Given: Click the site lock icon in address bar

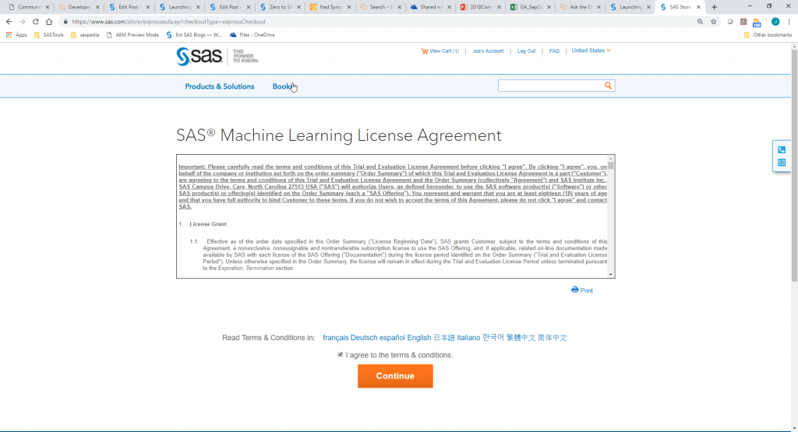Looking at the screenshot, I should point(65,22).
